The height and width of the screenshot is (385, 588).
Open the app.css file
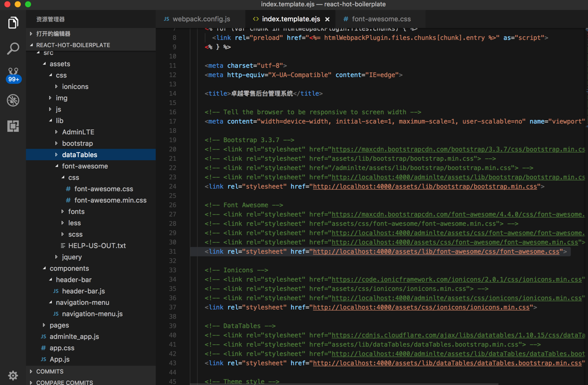[62, 348]
